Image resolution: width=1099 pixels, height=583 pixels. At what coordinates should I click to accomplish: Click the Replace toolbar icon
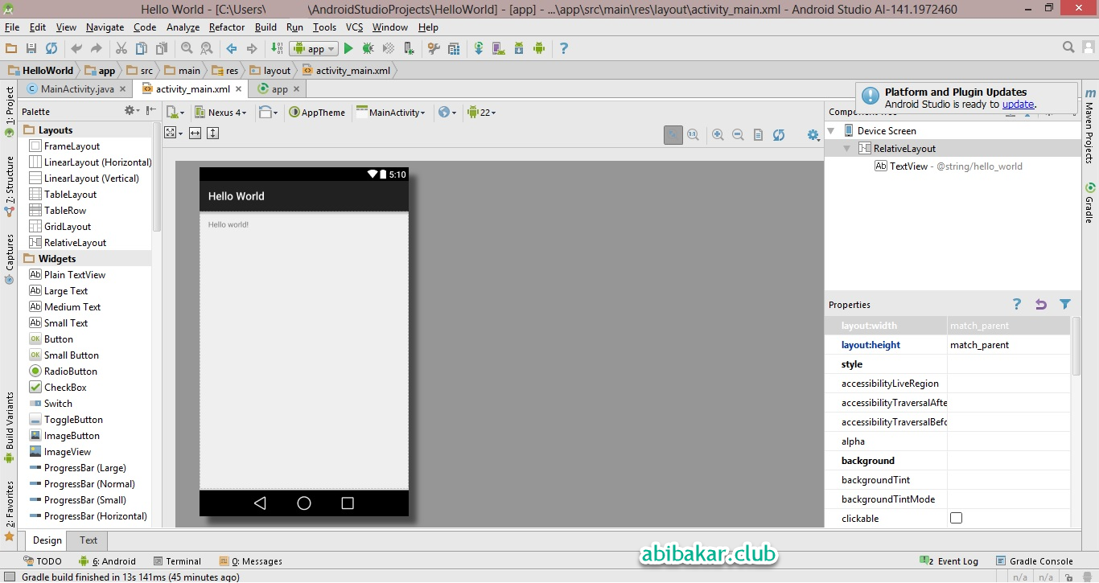(x=206, y=49)
